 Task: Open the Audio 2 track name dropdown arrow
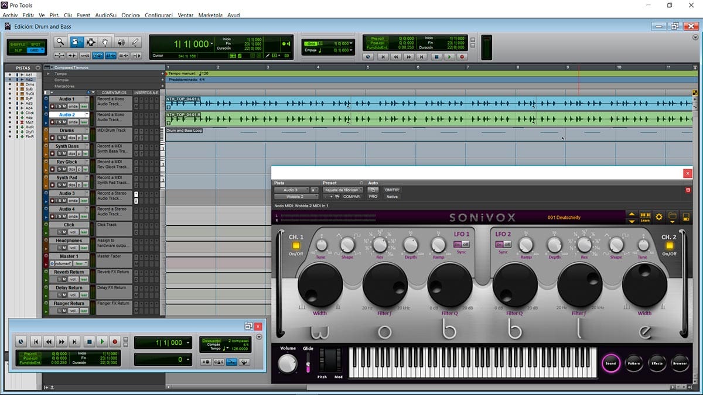click(86, 115)
